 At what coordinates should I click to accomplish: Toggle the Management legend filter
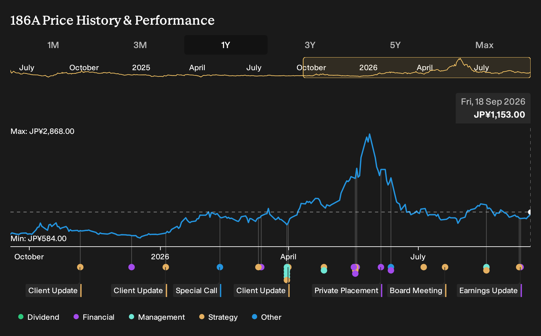(x=157, y=317)
